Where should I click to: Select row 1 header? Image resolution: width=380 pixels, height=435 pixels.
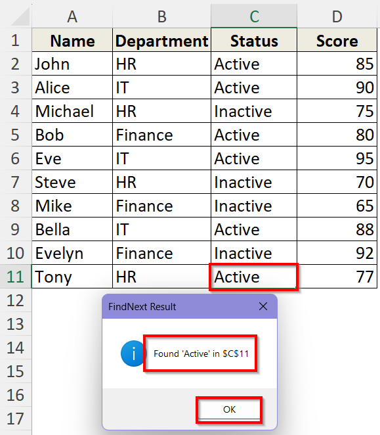click(16, 40)
